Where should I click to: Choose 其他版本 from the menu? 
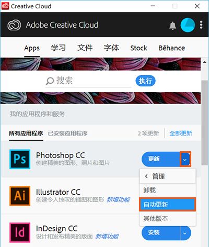pyautogui.click(x=168, y=218)
